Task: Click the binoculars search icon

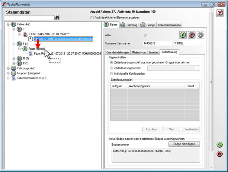Action: [x=57, y=17]
